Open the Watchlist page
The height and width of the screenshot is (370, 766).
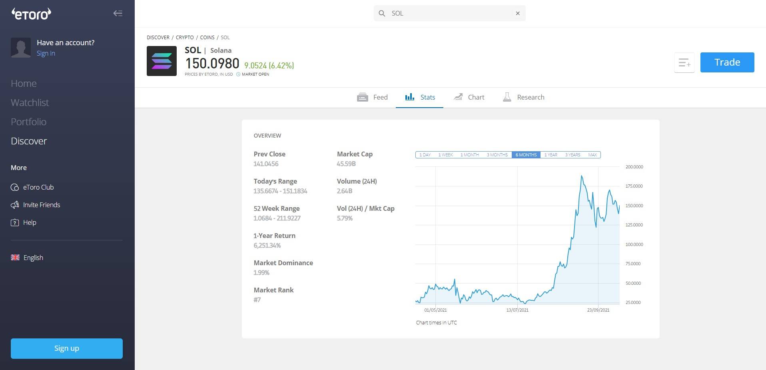point(30,102)
